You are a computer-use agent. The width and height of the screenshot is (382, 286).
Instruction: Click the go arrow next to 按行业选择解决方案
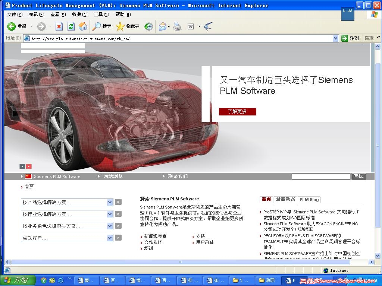118,214
